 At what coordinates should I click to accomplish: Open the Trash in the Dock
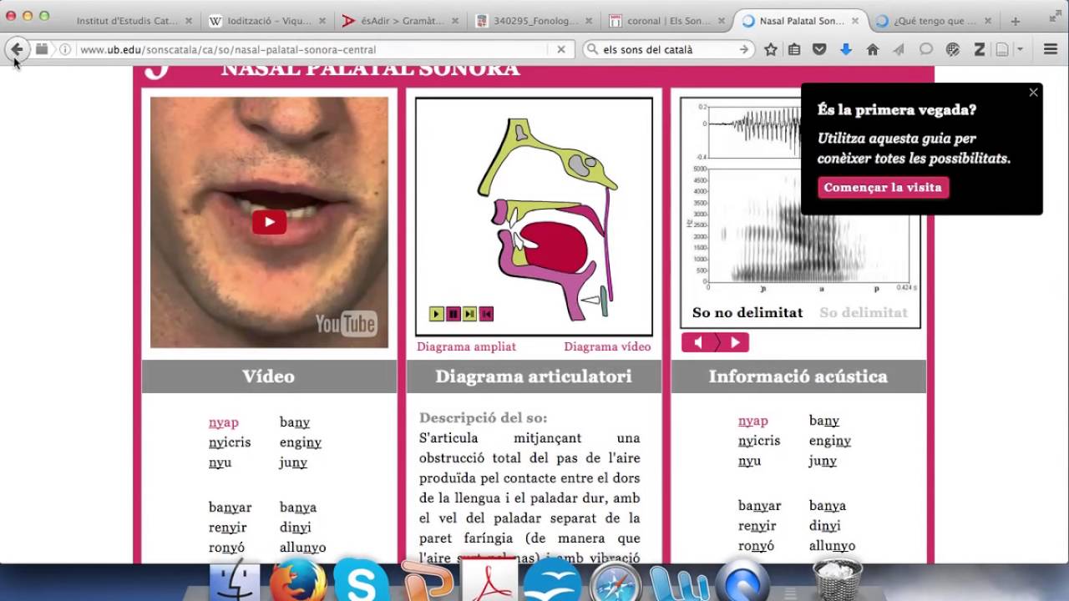(837, 580)
